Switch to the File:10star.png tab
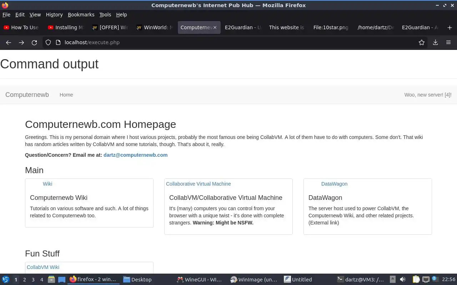The image size is (457, 285). tap(331, 27)
